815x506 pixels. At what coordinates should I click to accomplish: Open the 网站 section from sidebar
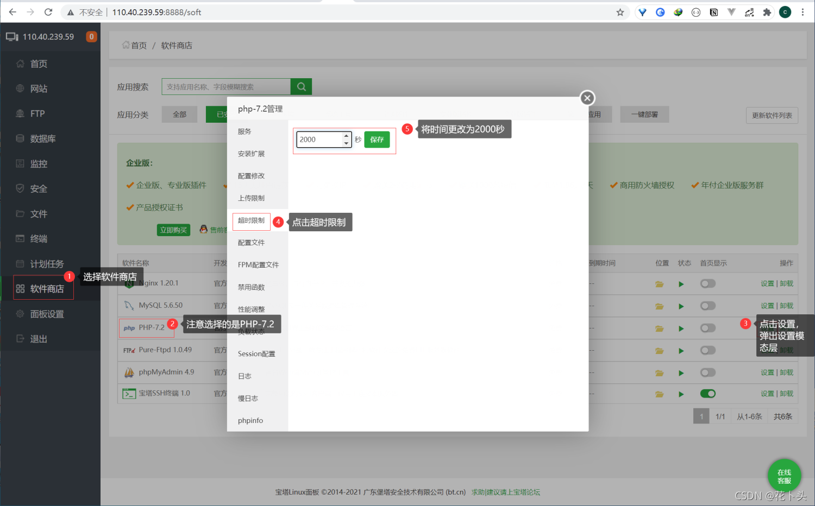point(38,88)
